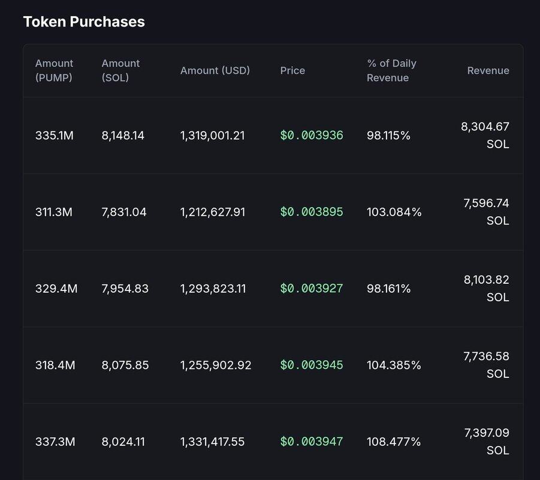Sort by Amount (PUMP) column header
This screenshot has width=540, height=480.
click(x=55, y=70)
